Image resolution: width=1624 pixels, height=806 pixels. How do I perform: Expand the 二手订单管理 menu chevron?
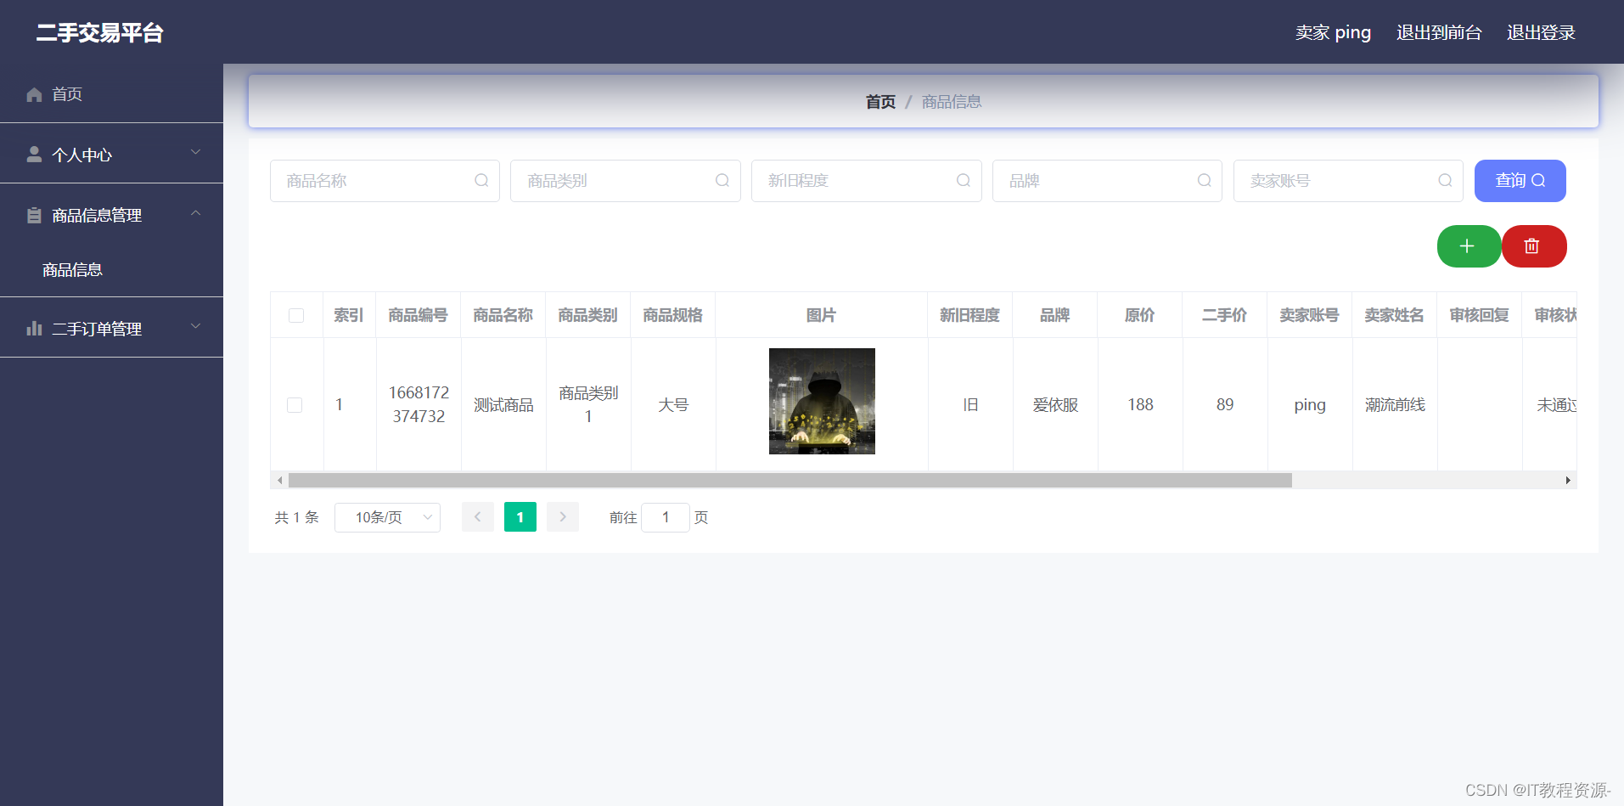pyautogui.click(x=196, y=326)
